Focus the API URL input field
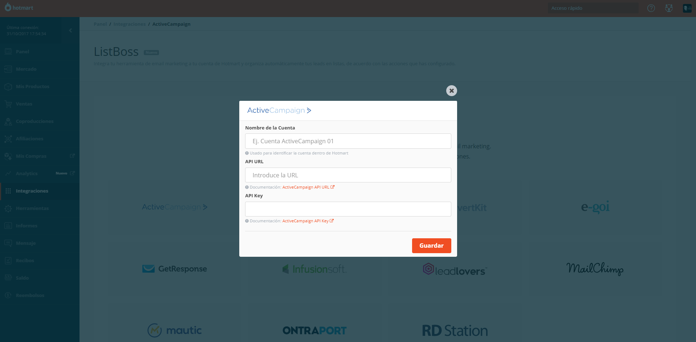 (x=348, y=175)
